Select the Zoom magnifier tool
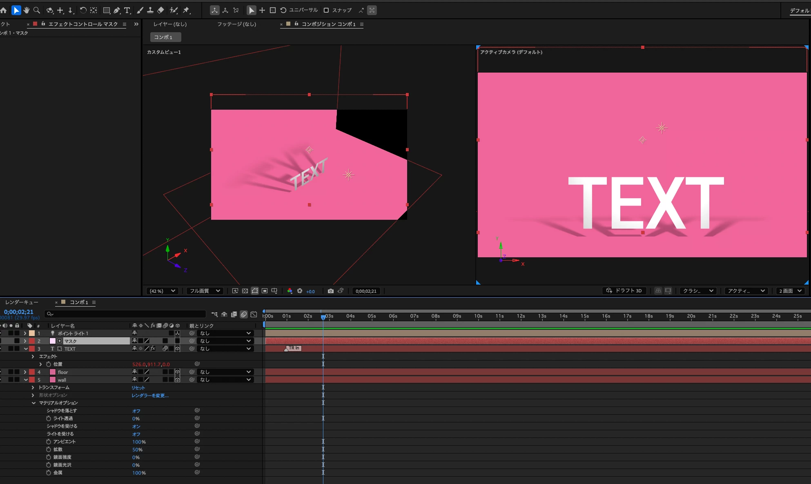The height and width of the screenshot is (484, 811). (x=37, y=10)
